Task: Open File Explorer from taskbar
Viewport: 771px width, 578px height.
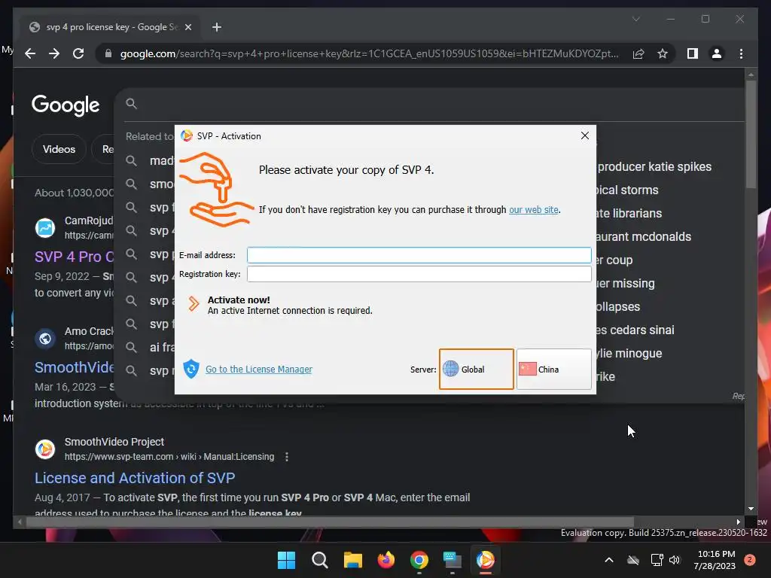Action: [352, 560]
